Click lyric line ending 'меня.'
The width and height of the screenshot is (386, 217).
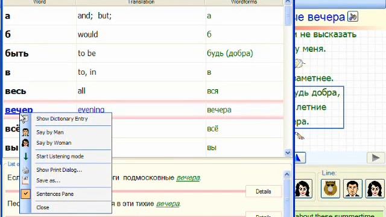click(x=314, y=49)
